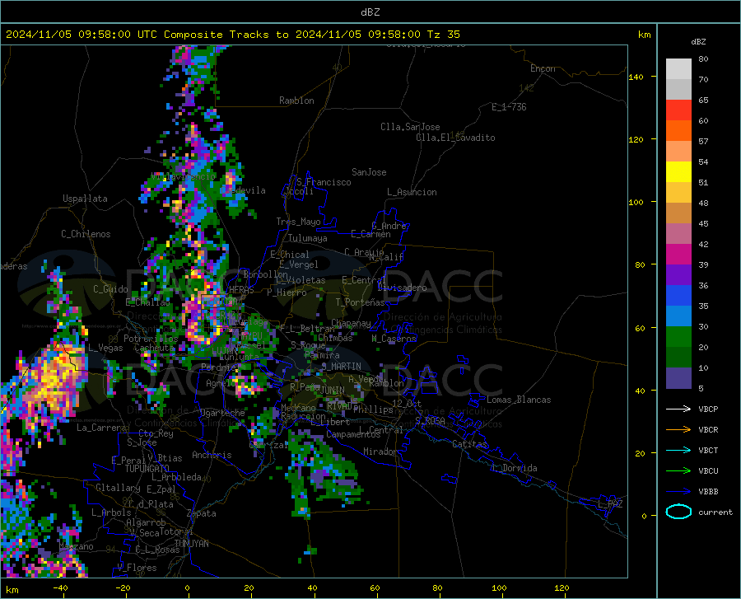Select the red 60 dBZ swatch
The image size is (741, 599).
point(678,110)
